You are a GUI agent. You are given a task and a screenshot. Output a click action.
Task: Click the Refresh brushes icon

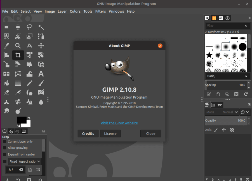tap(245, 94)
